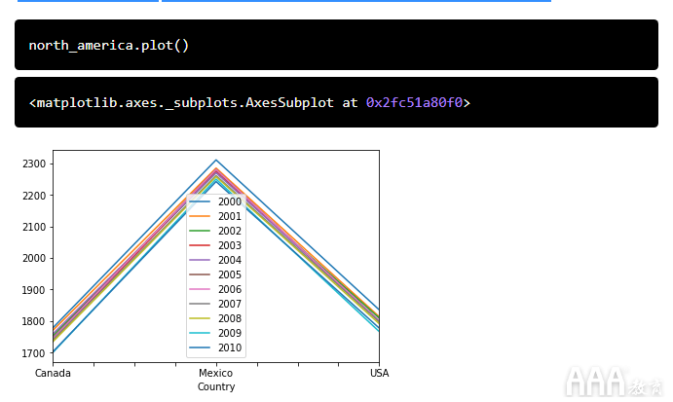Screen dimensions: 673x402
Task: Click the 2006 pink legend swatch
Action: [200, 289]
